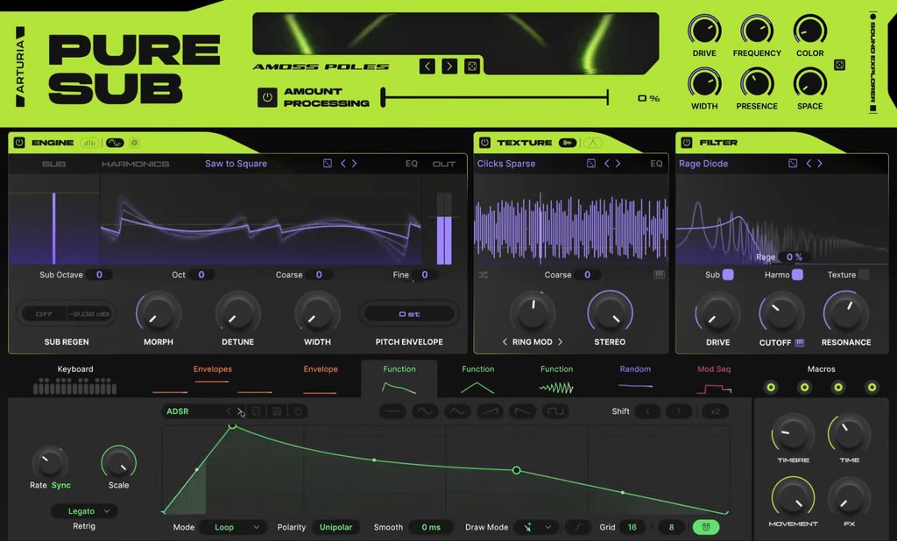
Task: Toggle the Harmo filter routing switch
Action: pos(797,275)
